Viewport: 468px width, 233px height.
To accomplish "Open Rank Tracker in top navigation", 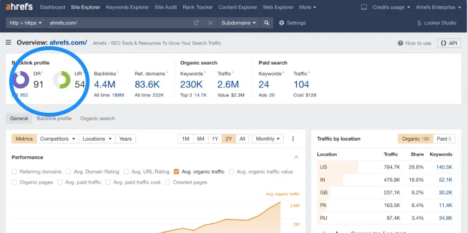I will (198, 7).
